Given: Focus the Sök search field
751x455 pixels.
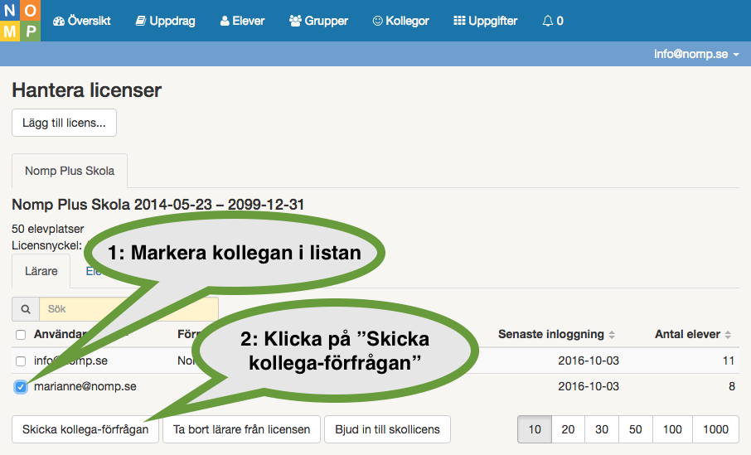Looking at the screenshot, I should point(128,309).
